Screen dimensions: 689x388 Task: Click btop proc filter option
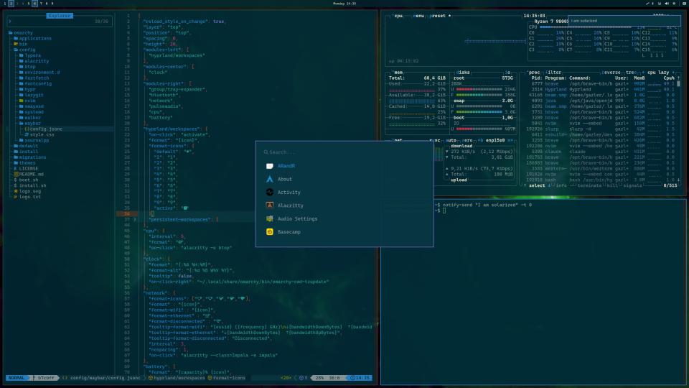coord(553,73)
